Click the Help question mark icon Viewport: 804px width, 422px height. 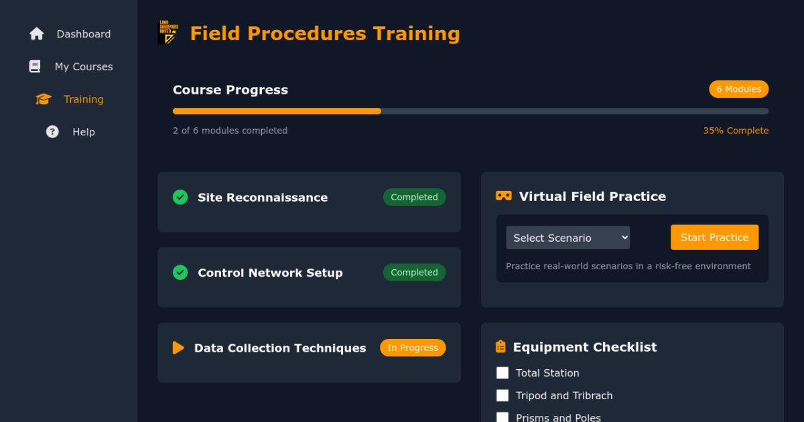52,132
